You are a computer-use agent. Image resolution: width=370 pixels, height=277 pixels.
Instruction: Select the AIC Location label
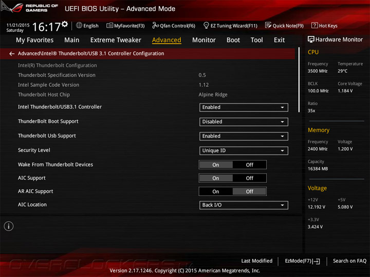(x=32, y=205)
